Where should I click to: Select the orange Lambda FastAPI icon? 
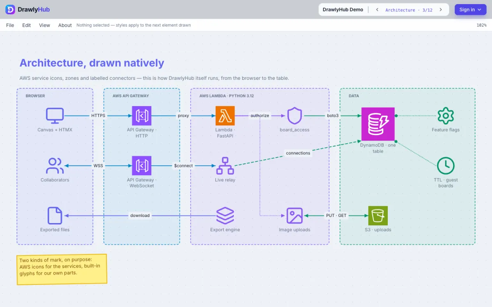tap(225, 116)
